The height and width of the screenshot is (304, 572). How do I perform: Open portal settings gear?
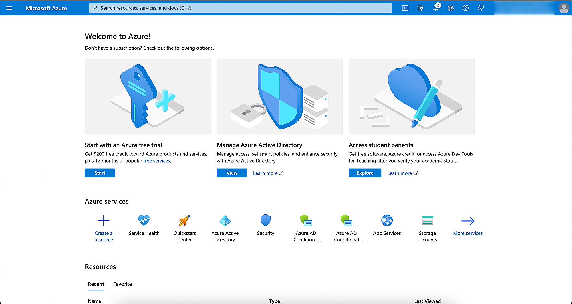pyautogui.click(x=450, y=8)
